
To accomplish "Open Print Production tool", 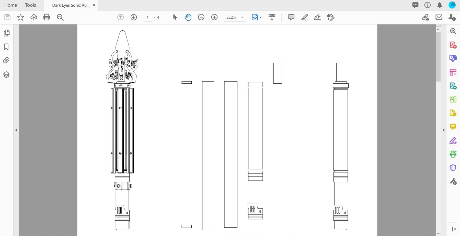I will click(x=453, y=154).
